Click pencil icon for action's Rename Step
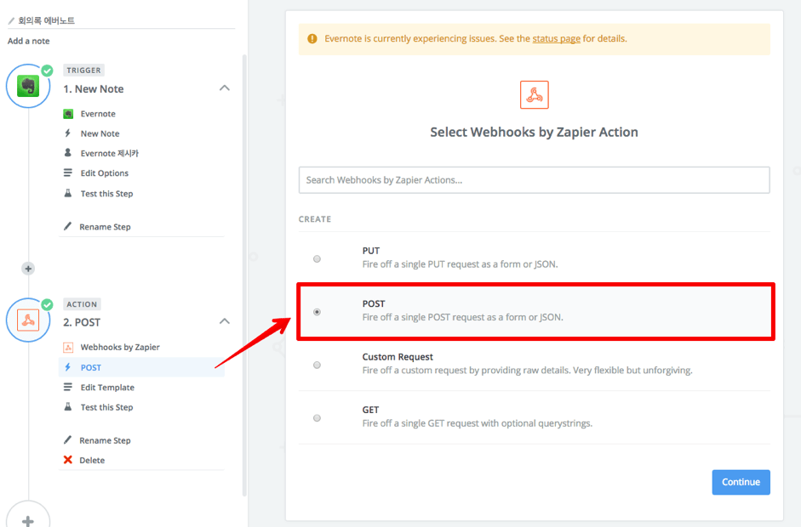The height and width of the screenshot is (527, 801). coord(67,439)
